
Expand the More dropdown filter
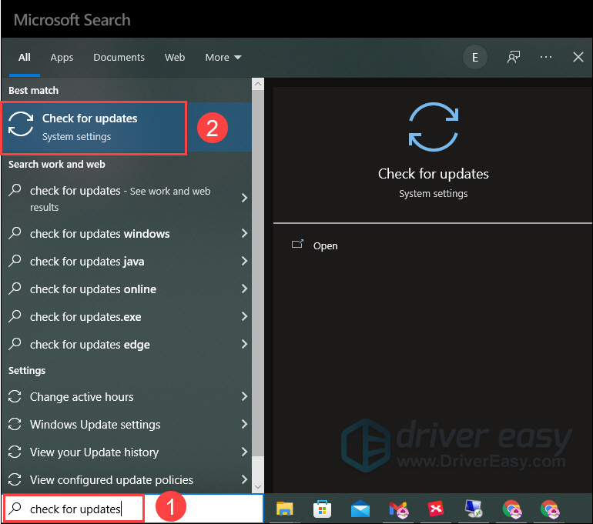pos(223,58)
